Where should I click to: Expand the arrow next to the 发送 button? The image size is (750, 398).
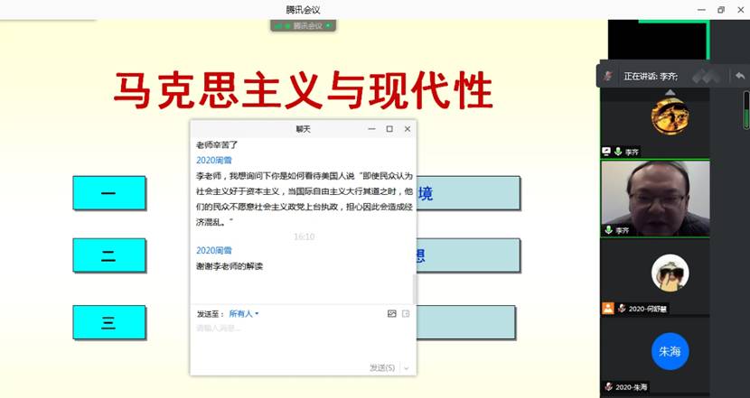407,367
